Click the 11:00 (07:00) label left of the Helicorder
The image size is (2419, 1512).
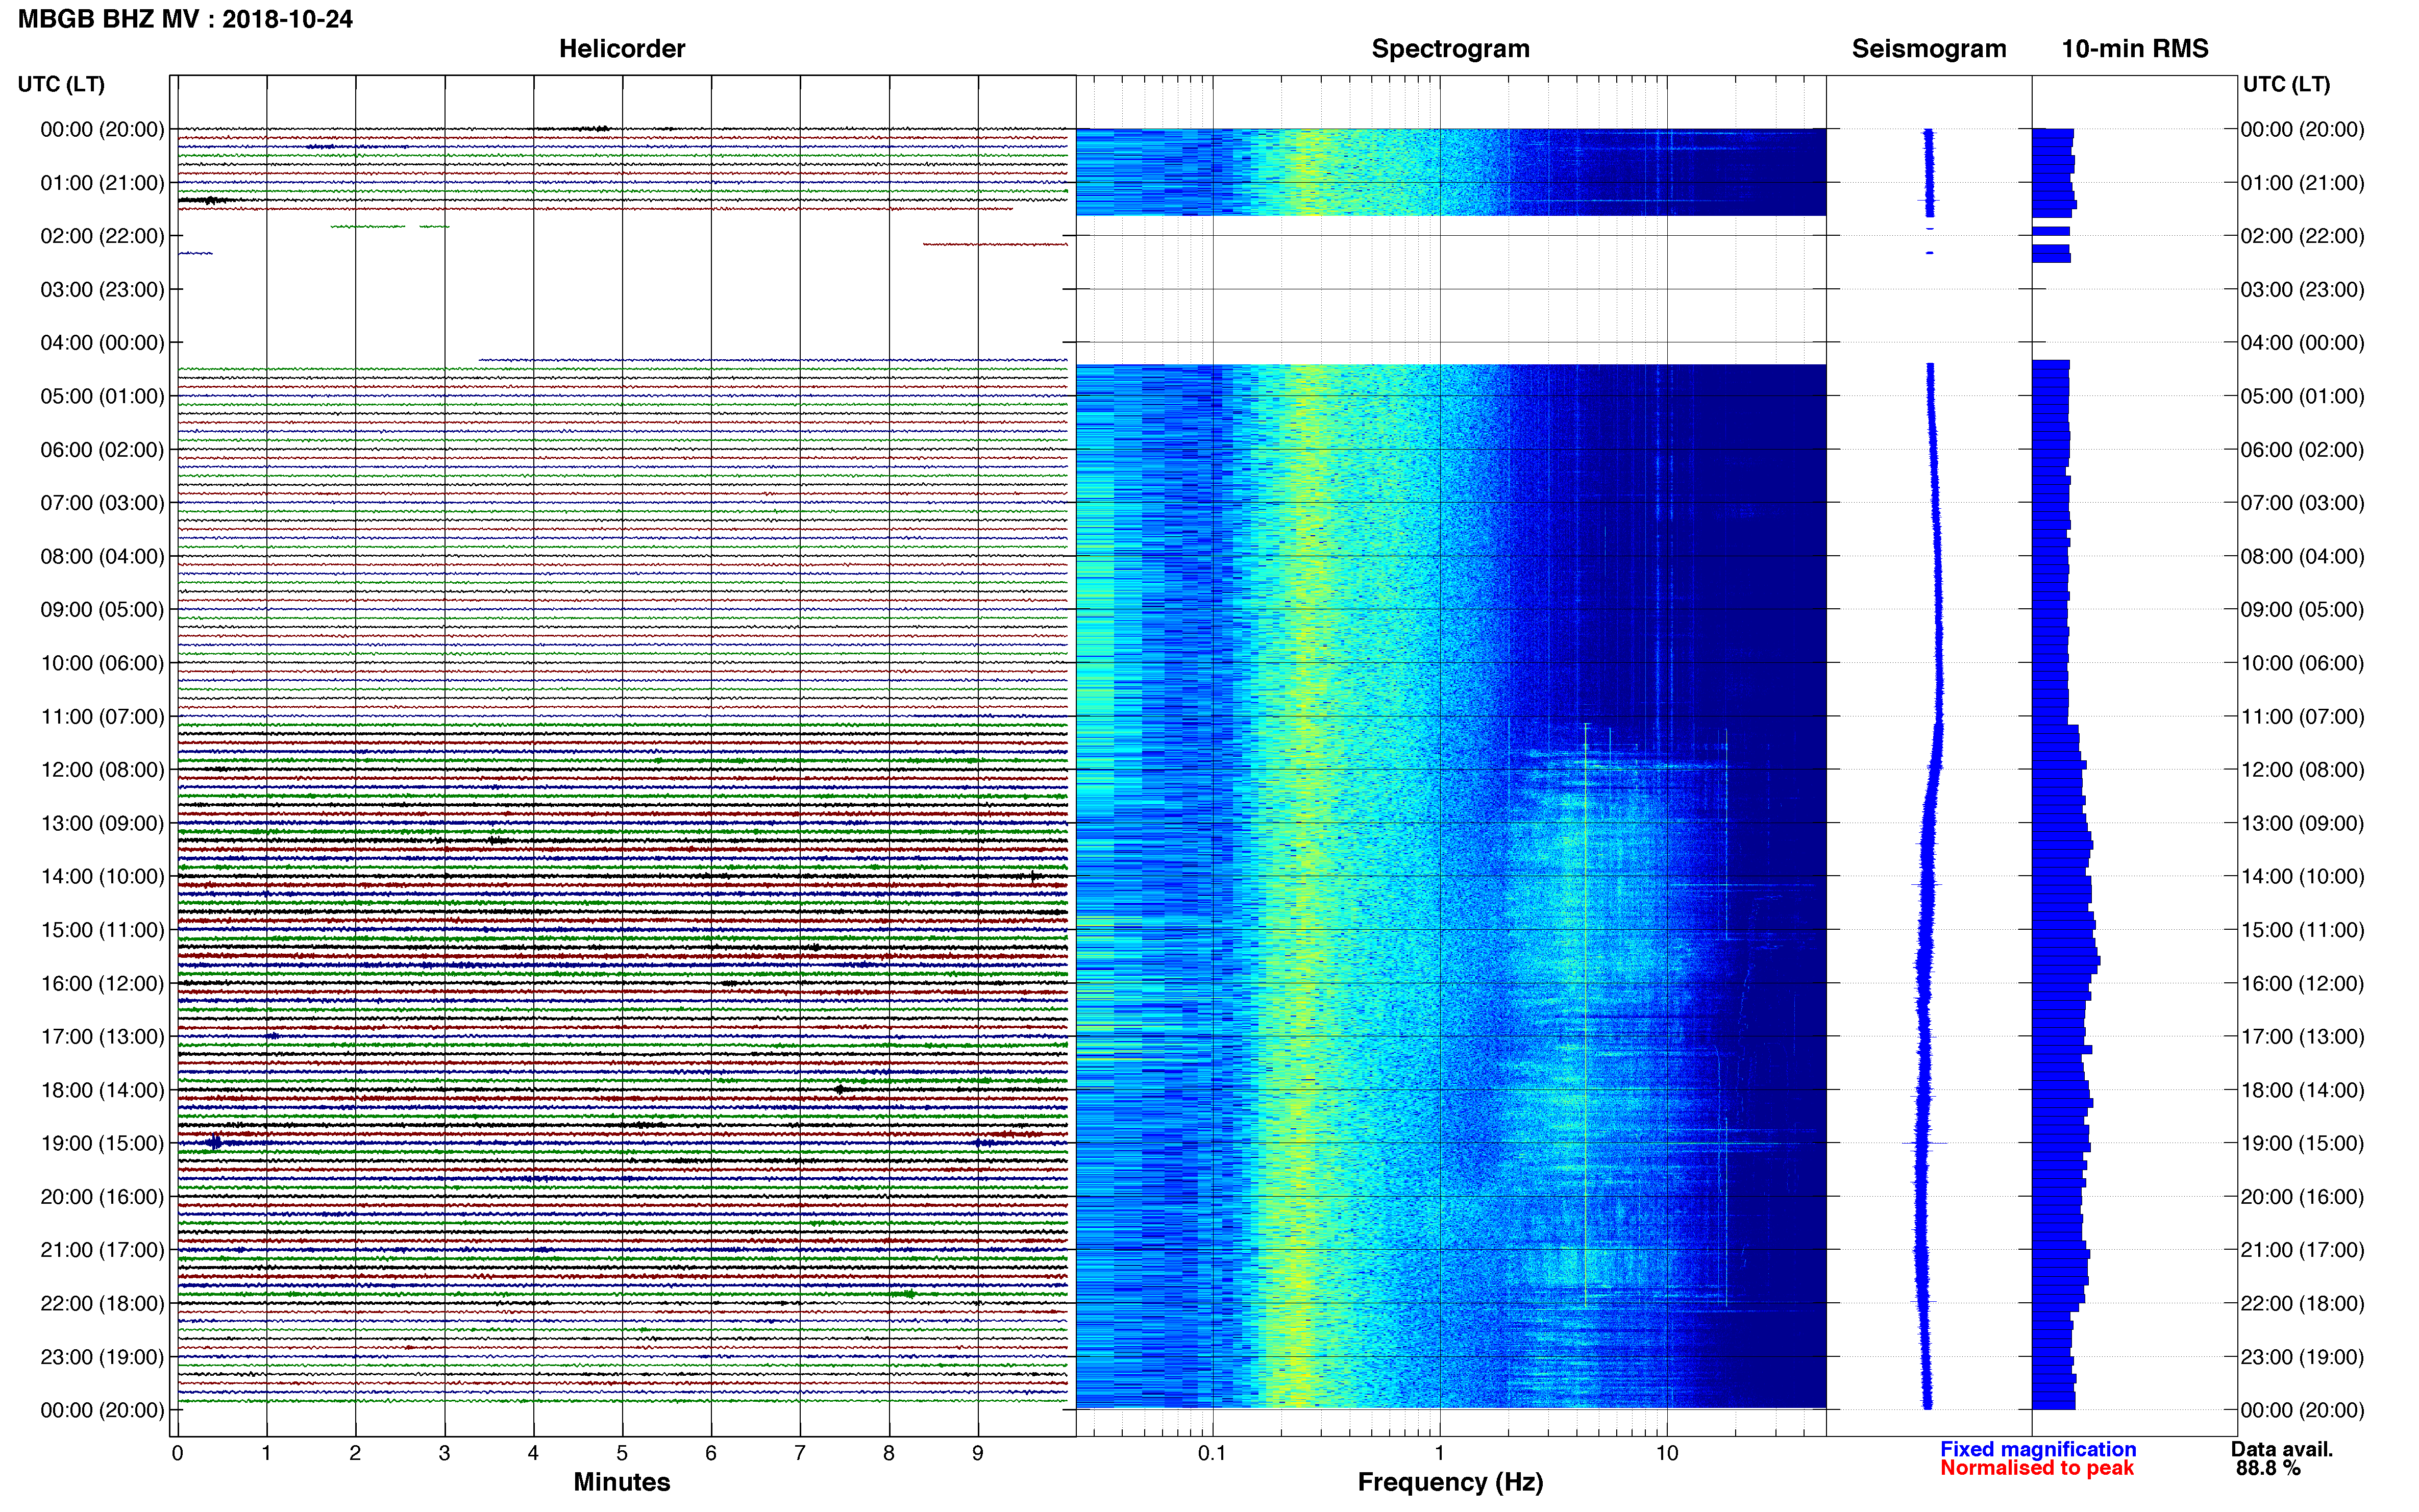pyautogui.click(x=102, y=717)
